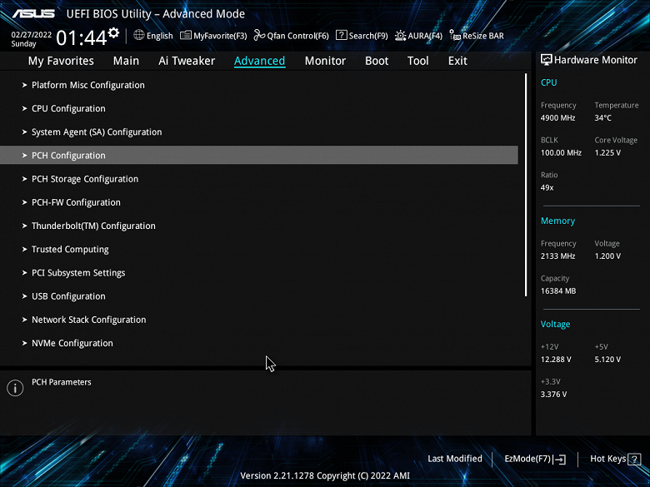Open Trusted Computing submenu
The width and height of the screenshot is (650, 487).
259,249
